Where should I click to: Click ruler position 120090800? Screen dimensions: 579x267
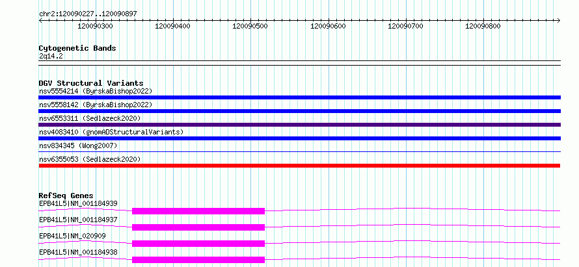(483, 26)
